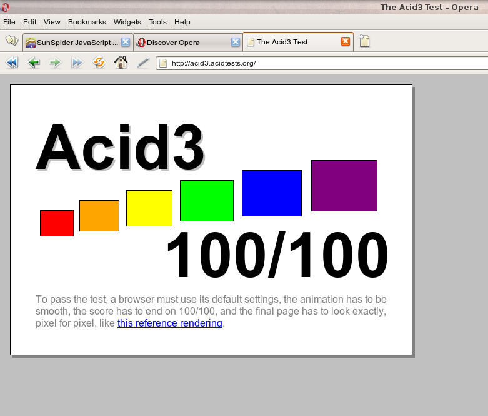Screen dimensions: 488x416
Task: Click the green square on the Acid3 page
Action: [x=207, y=201]
